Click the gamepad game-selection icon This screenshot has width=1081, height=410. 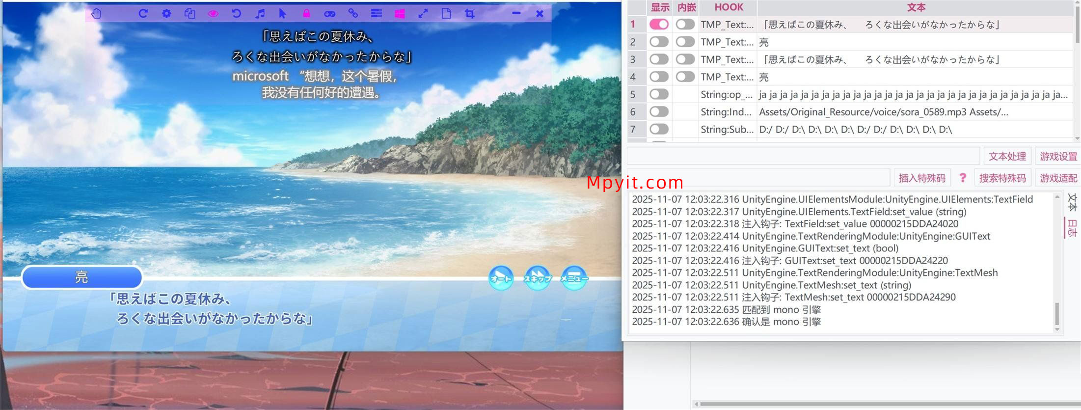pos(329,14)
